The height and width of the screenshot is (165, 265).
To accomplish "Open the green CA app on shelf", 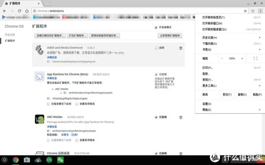I will click(x=49, y=160).
